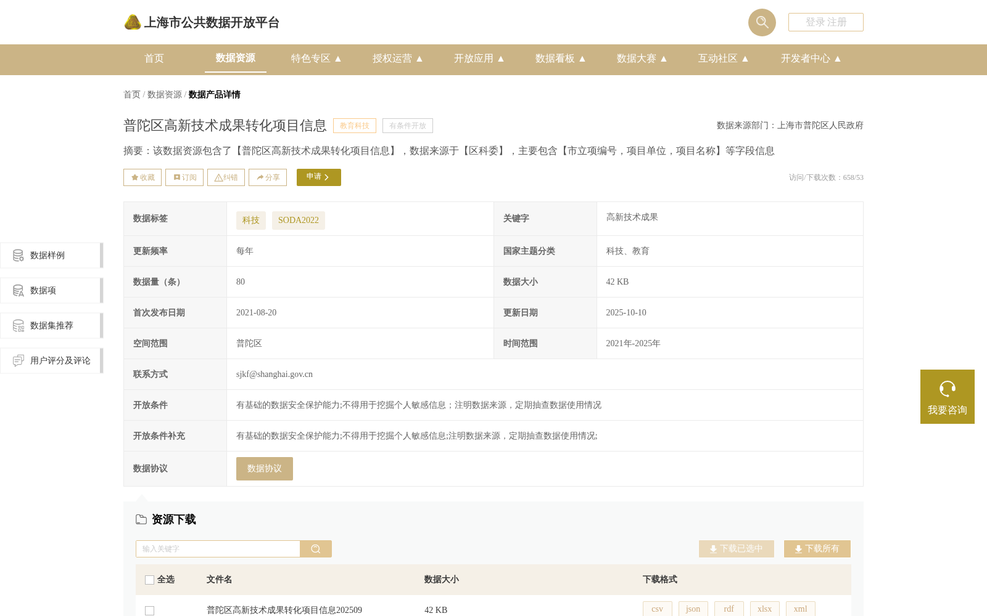Click the 数据资源 breadcrumb link
The height and width of the screenshot is (616, 987).
[x=165, y=95]
